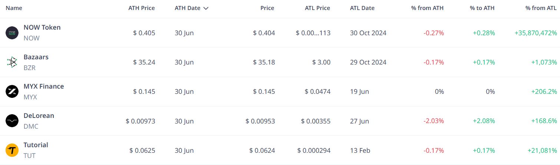Sort by ATL Price column header
Screen dimensions: 560x165
318,8
